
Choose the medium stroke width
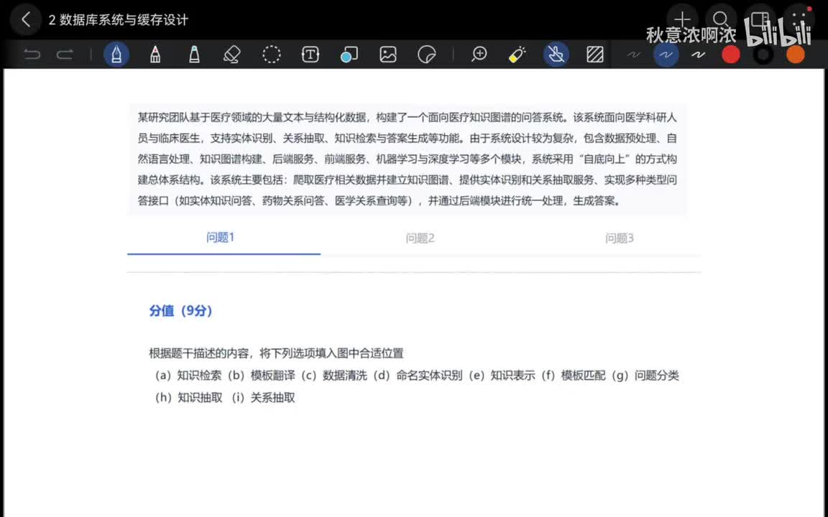[x=666, y=55]
